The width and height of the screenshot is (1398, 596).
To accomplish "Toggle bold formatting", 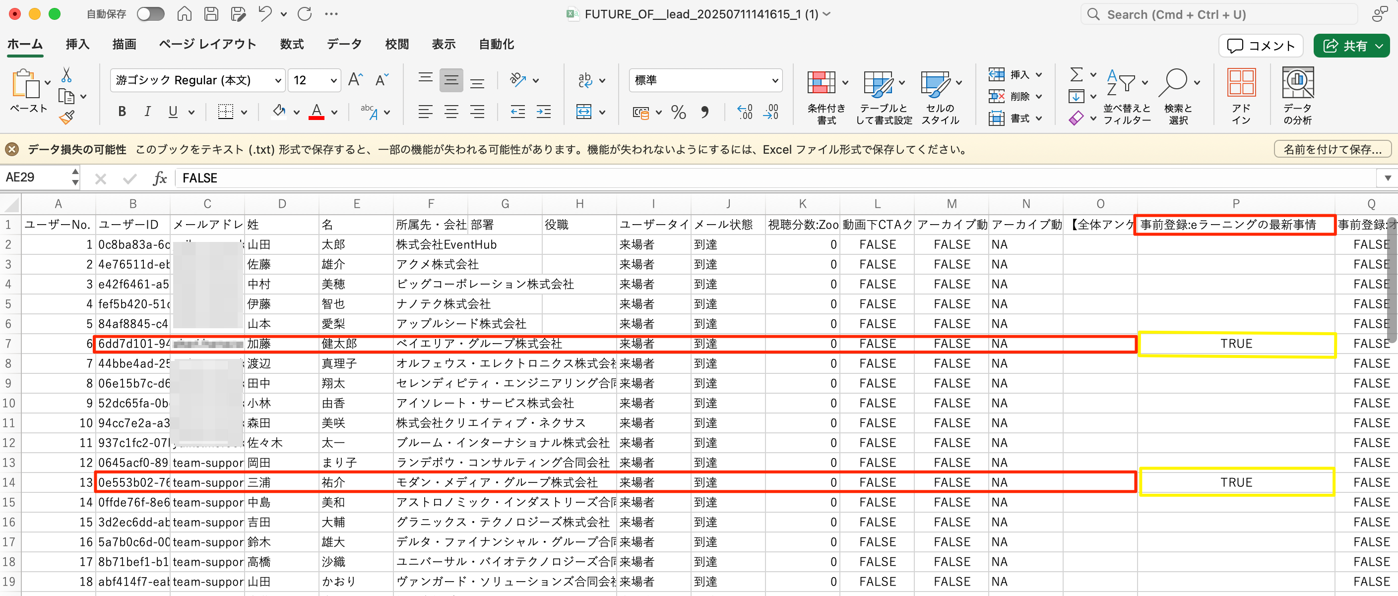I will (x=122, y=112).
